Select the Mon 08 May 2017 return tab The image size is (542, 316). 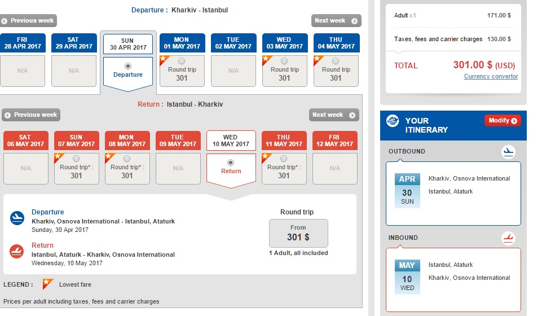127,141
